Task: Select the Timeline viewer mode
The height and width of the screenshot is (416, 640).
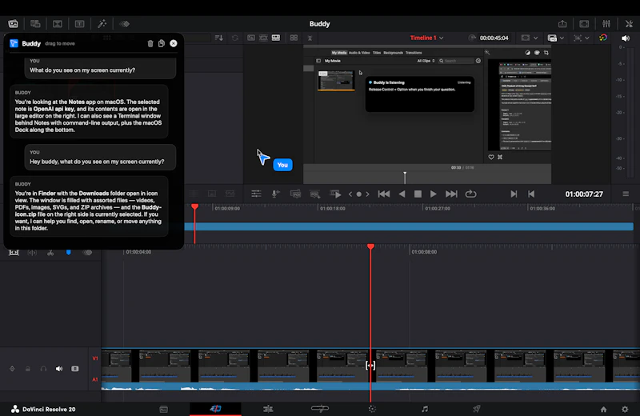Action: click(276, 38)
